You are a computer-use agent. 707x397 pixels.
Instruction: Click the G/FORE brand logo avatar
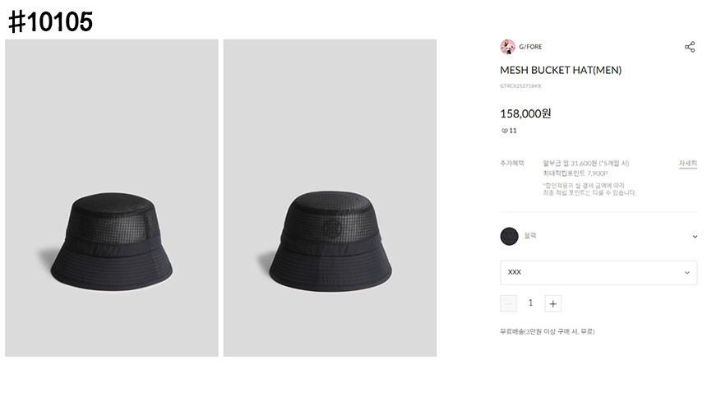(x=507, y=47)
